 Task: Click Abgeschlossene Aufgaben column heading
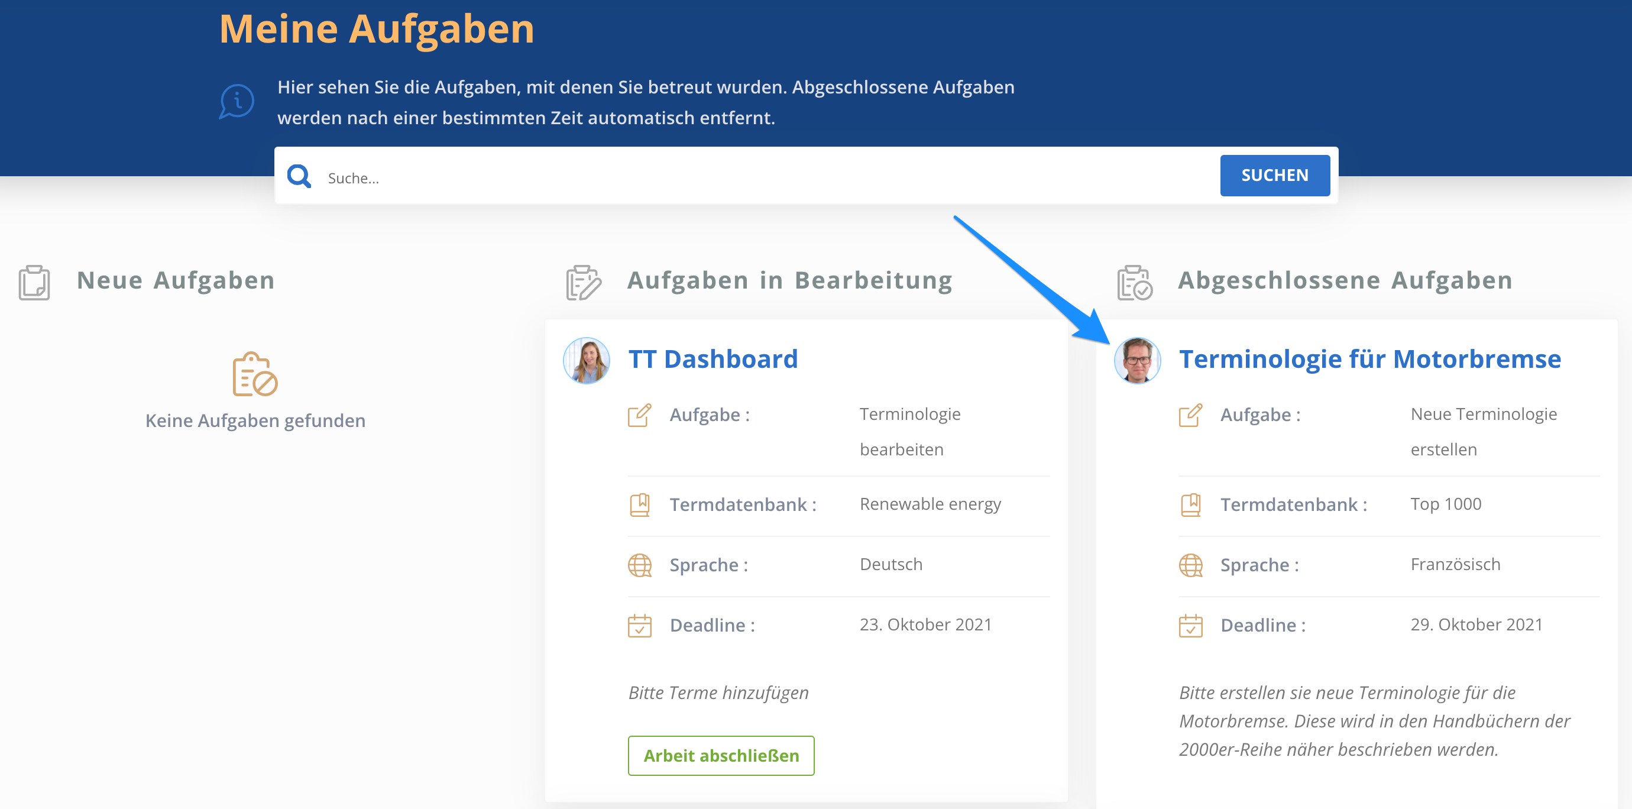tap(1346, 281)
